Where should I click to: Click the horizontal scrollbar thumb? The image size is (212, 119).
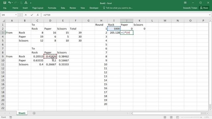167,113
